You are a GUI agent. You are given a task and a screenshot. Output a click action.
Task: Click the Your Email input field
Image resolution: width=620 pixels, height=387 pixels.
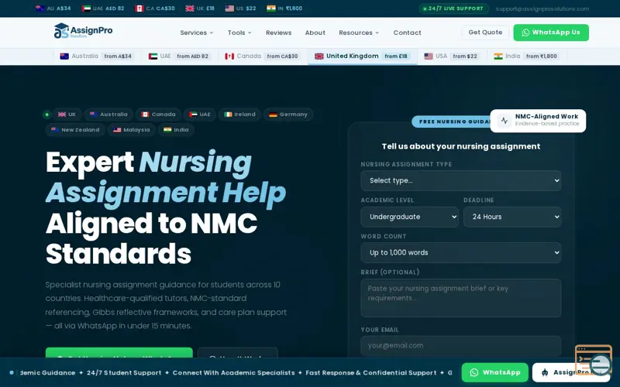pos(460,346)
